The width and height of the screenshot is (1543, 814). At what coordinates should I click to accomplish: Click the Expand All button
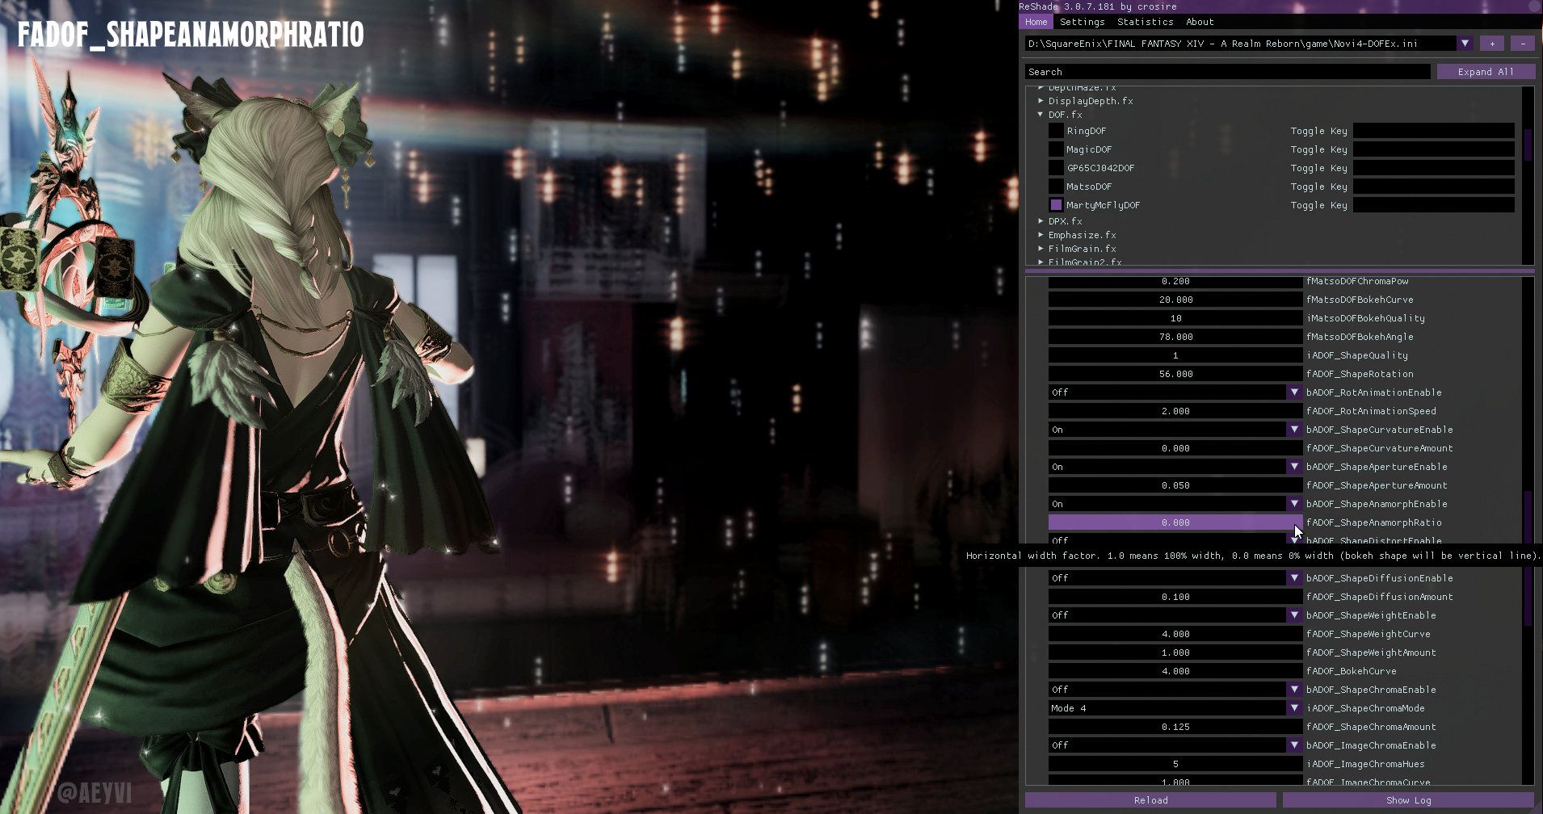1486,72
